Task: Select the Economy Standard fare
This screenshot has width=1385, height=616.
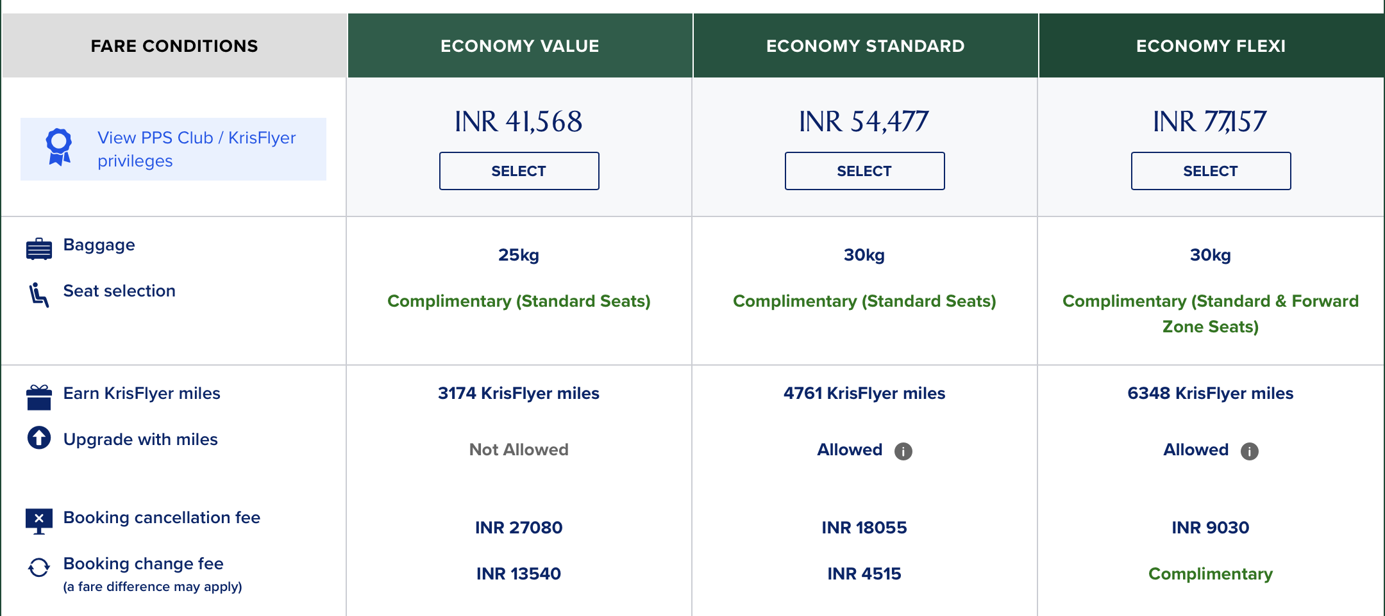Action: [864, 171]
